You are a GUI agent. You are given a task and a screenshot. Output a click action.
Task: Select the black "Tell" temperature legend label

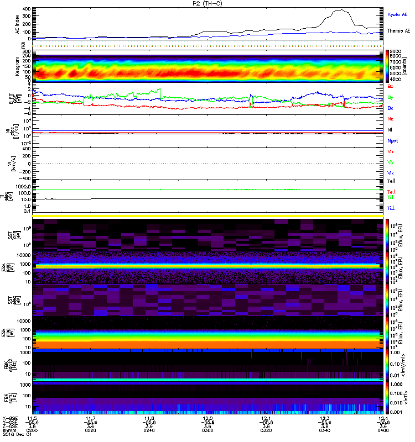(391, 181)
